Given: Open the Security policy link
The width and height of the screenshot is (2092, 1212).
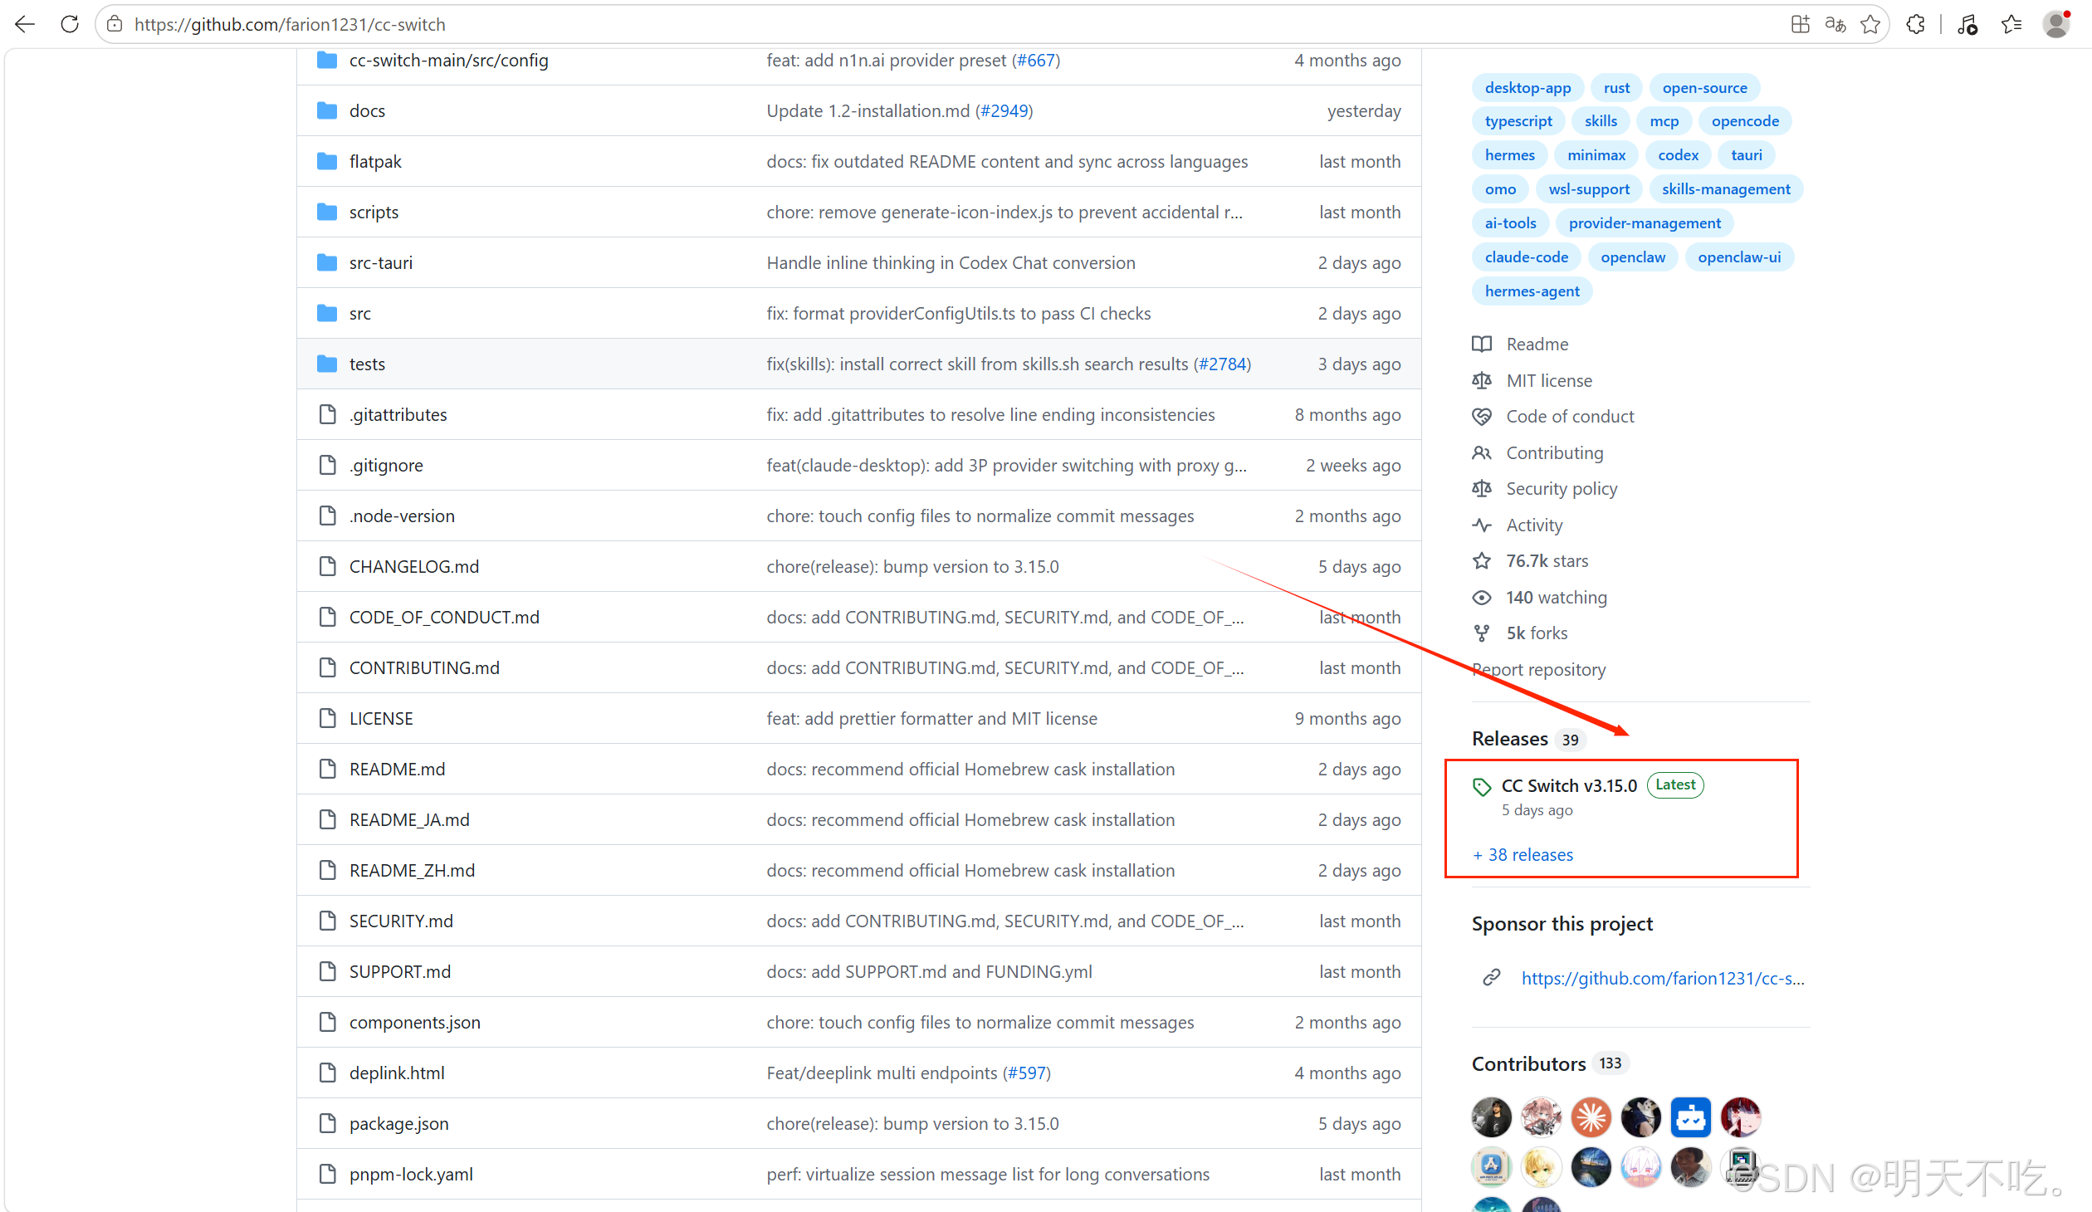Looking at the screenshot, I should [x=1562, y=489].
